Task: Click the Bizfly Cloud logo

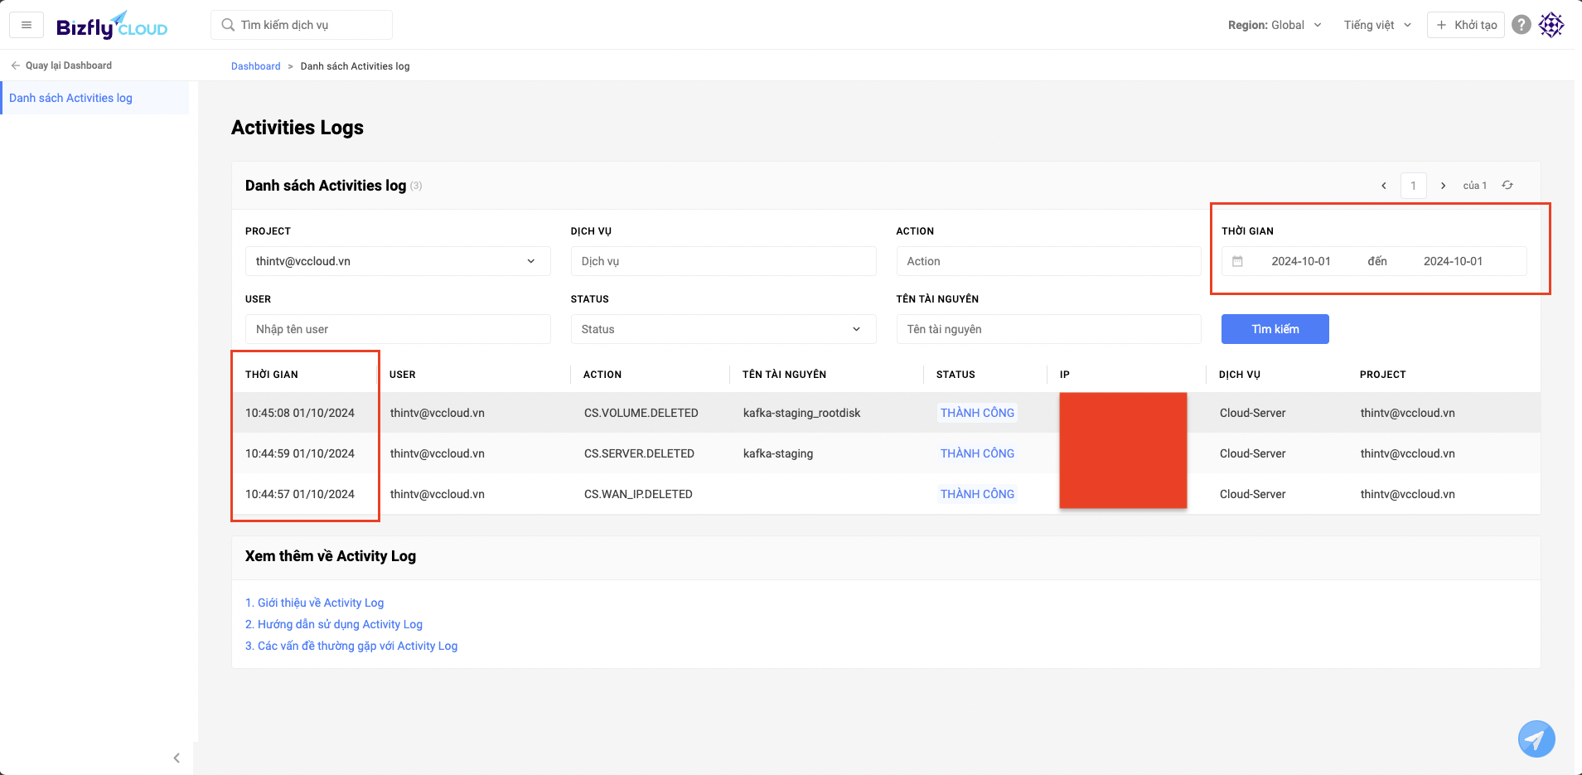Action: point(112,26)
